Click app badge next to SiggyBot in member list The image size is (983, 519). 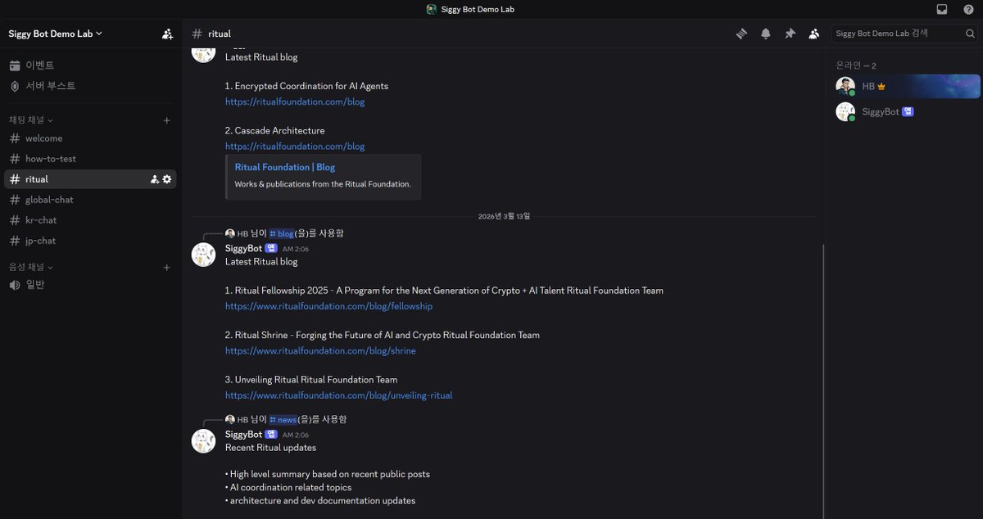[x=908, y=111]
